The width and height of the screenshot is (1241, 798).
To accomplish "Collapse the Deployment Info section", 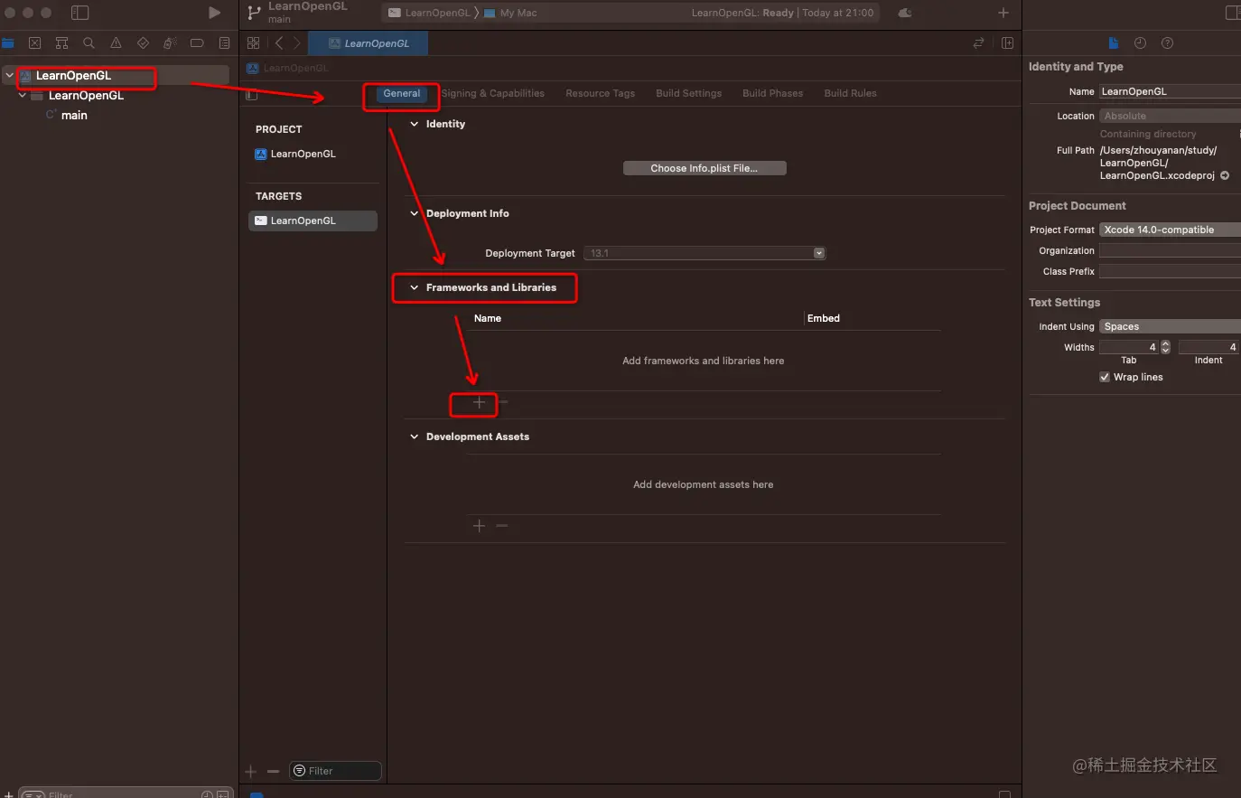I will 415,213.
